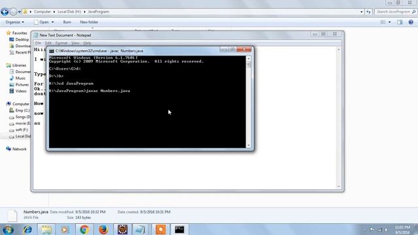Expand the Open button dropdown arrow
The image size is (418, 235).
point(52,22)
